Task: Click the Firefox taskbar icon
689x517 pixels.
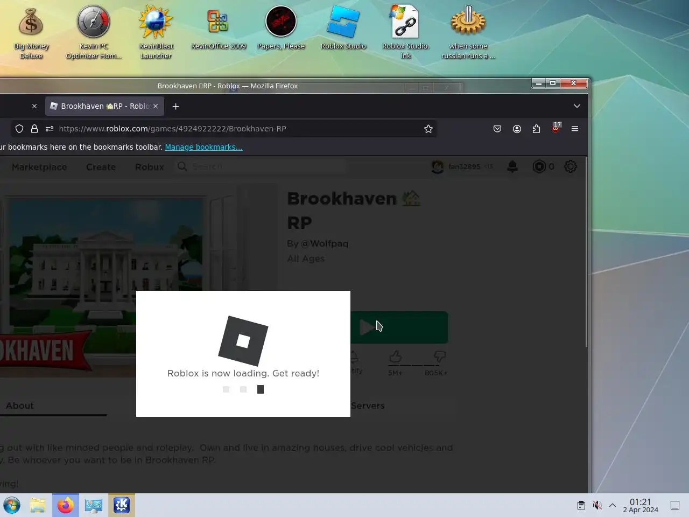Action: (x=66, y=505)
